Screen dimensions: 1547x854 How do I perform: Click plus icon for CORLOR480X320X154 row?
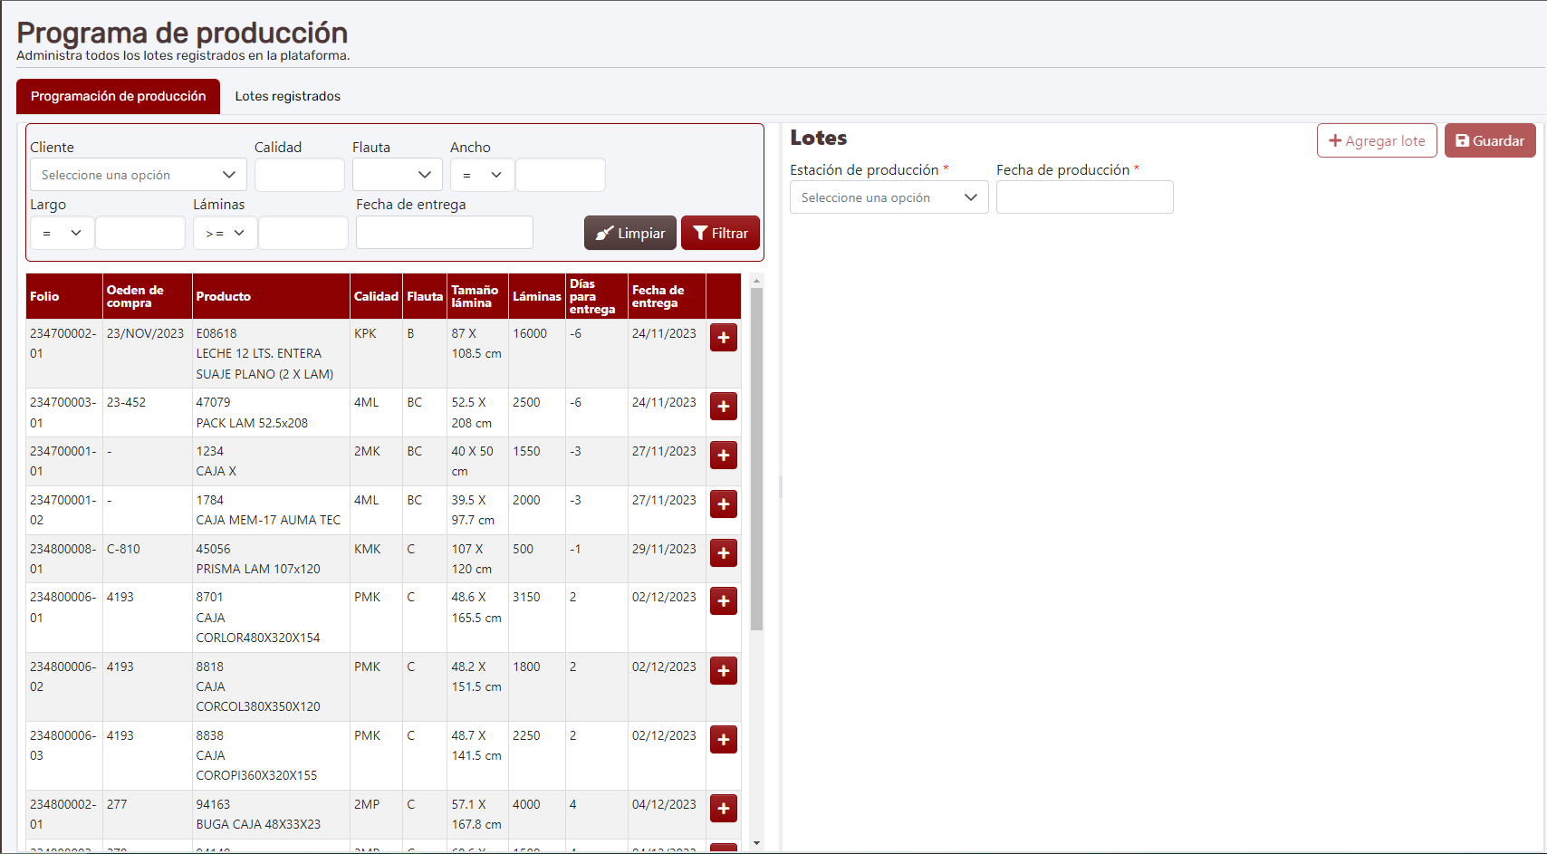pyautogui.click(x=723, y=601)
